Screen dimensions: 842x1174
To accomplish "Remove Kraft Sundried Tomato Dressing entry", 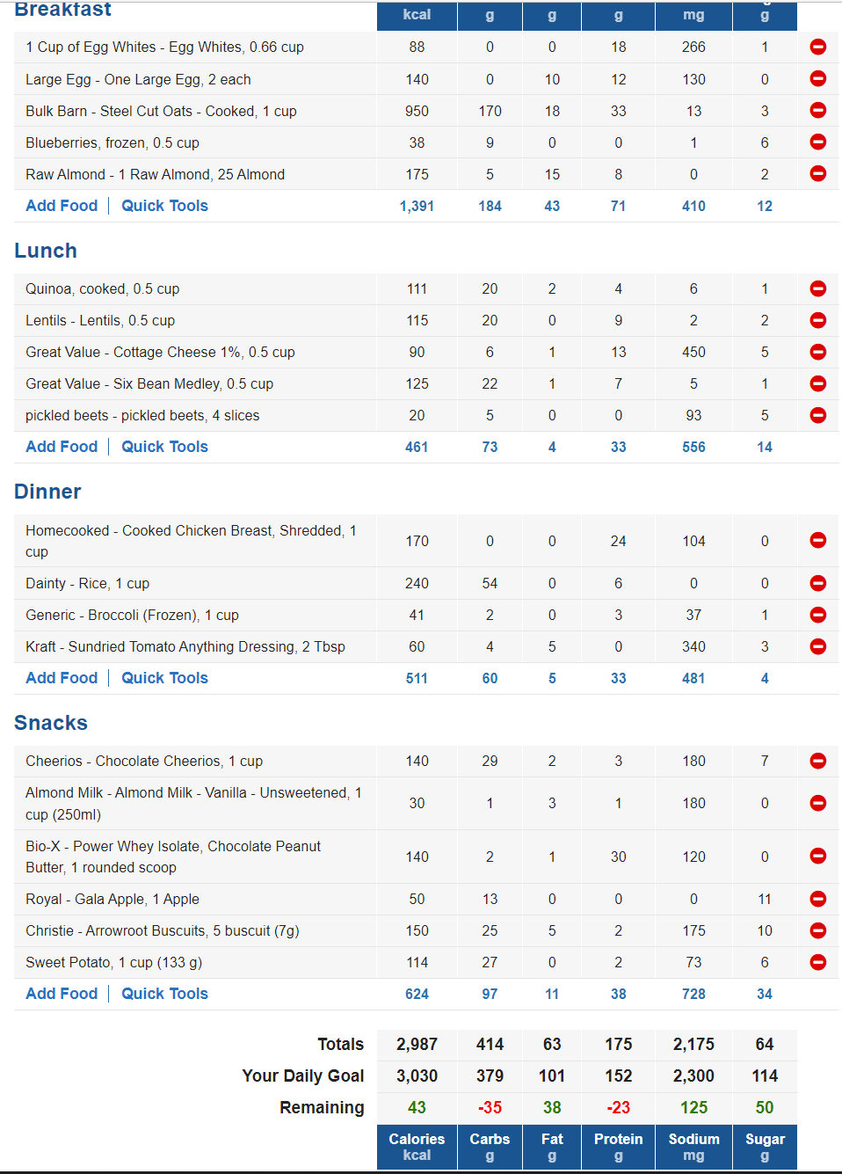I will pos(817,646).
